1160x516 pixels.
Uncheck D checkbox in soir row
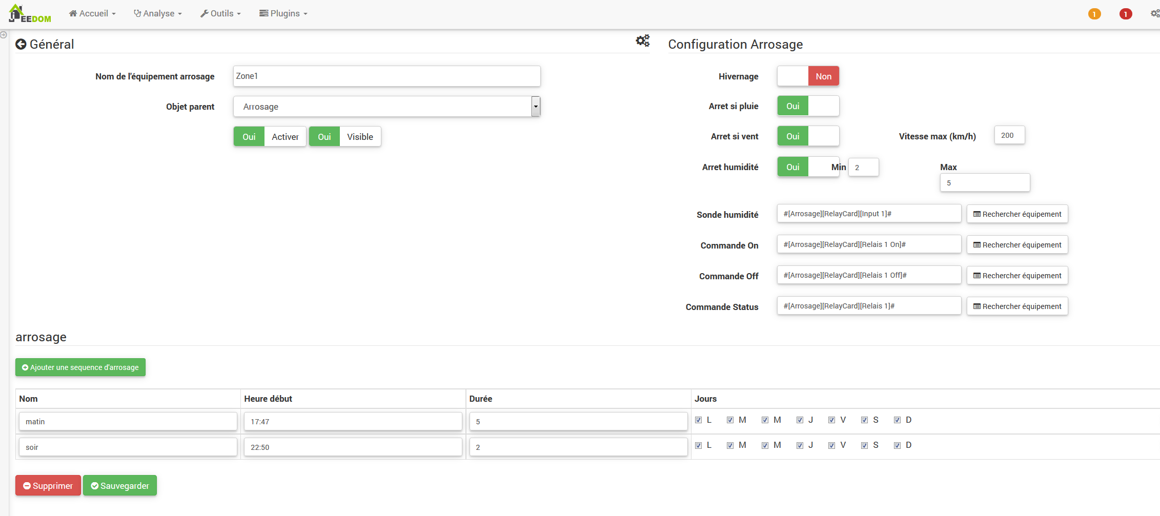897,445
